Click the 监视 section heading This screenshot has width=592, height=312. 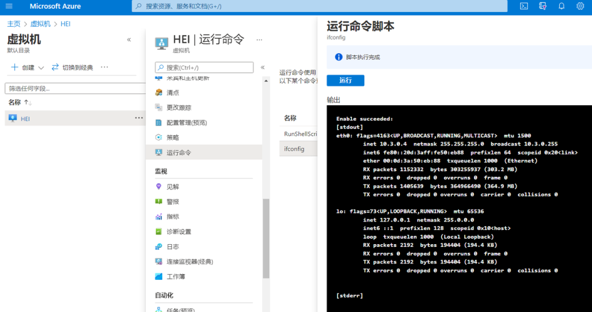(161, 171)
